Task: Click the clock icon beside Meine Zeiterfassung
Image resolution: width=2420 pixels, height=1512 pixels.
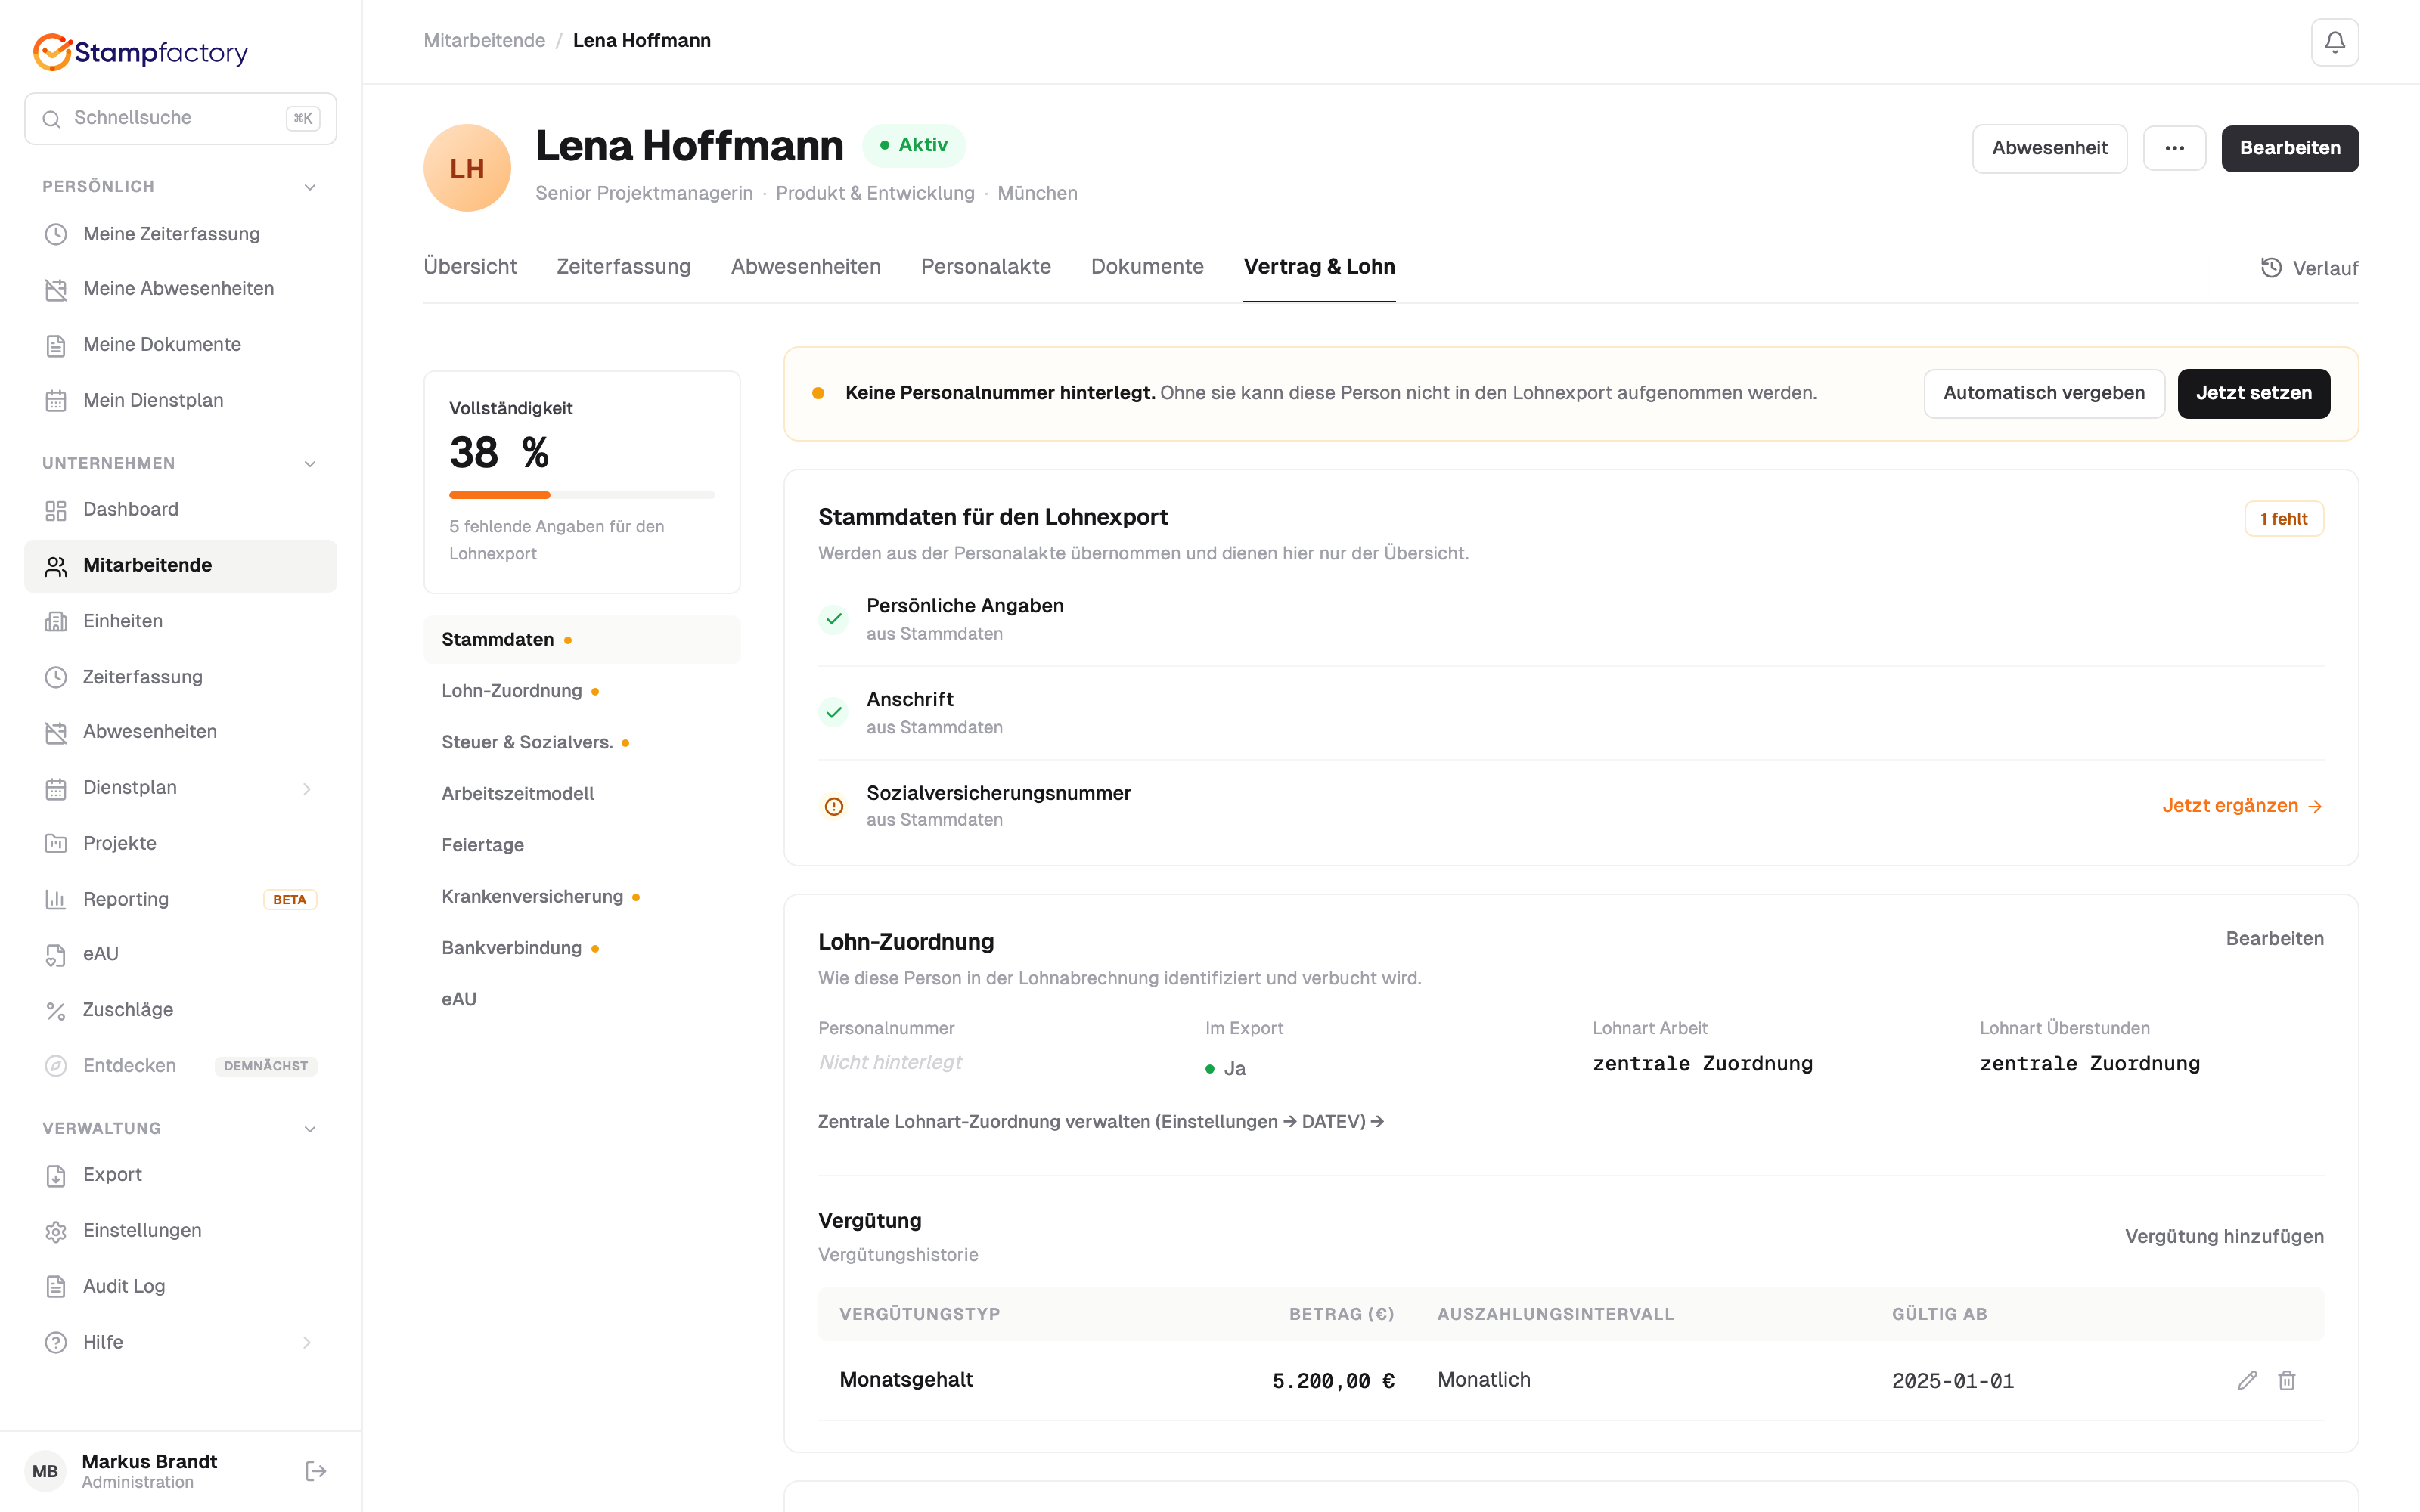Action: pyautogui.click(x=56, y=234)
